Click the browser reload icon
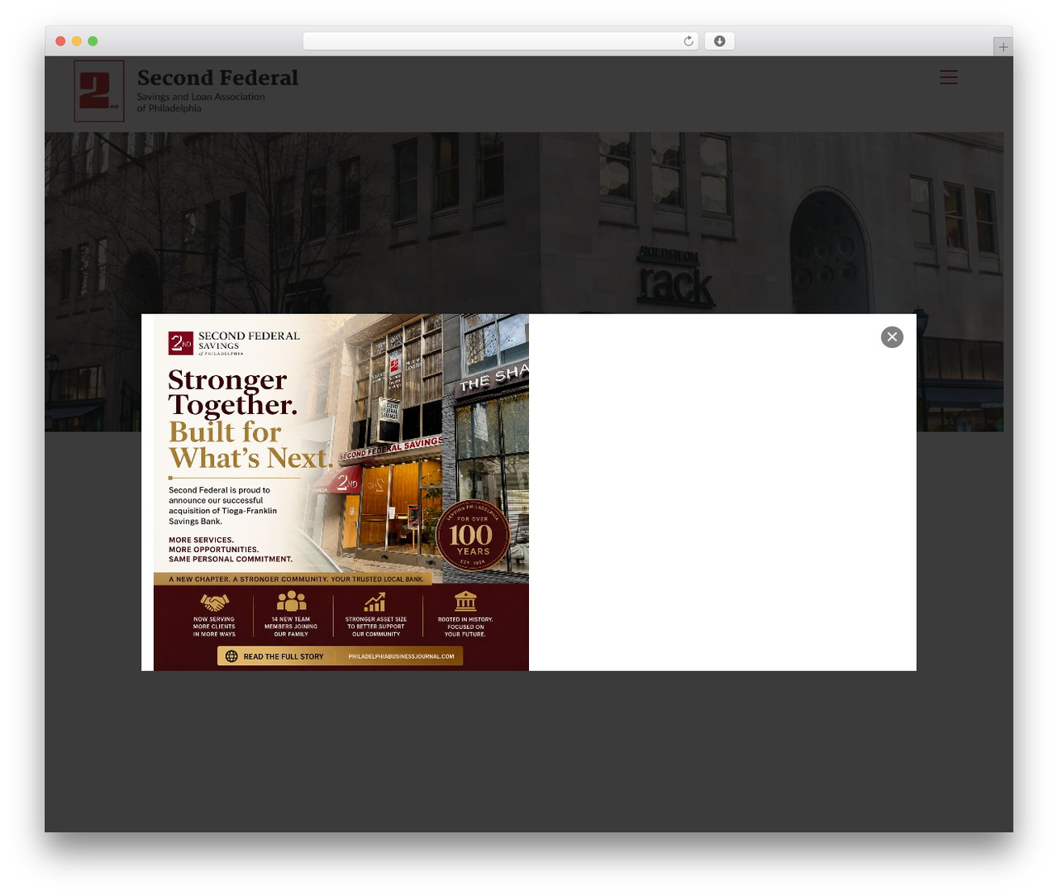The width and height of the screenshot is (1058, 896). point(688,41)
